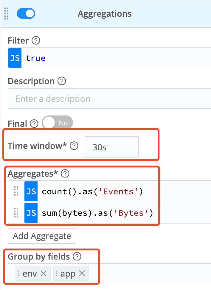The height and width of the screenshot is (290, 211).
Task: Click drag handle of the sum(bytes) aggregate row
Action: point(16,213)
